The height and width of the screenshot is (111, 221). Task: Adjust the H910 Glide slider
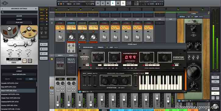point(136,80)
